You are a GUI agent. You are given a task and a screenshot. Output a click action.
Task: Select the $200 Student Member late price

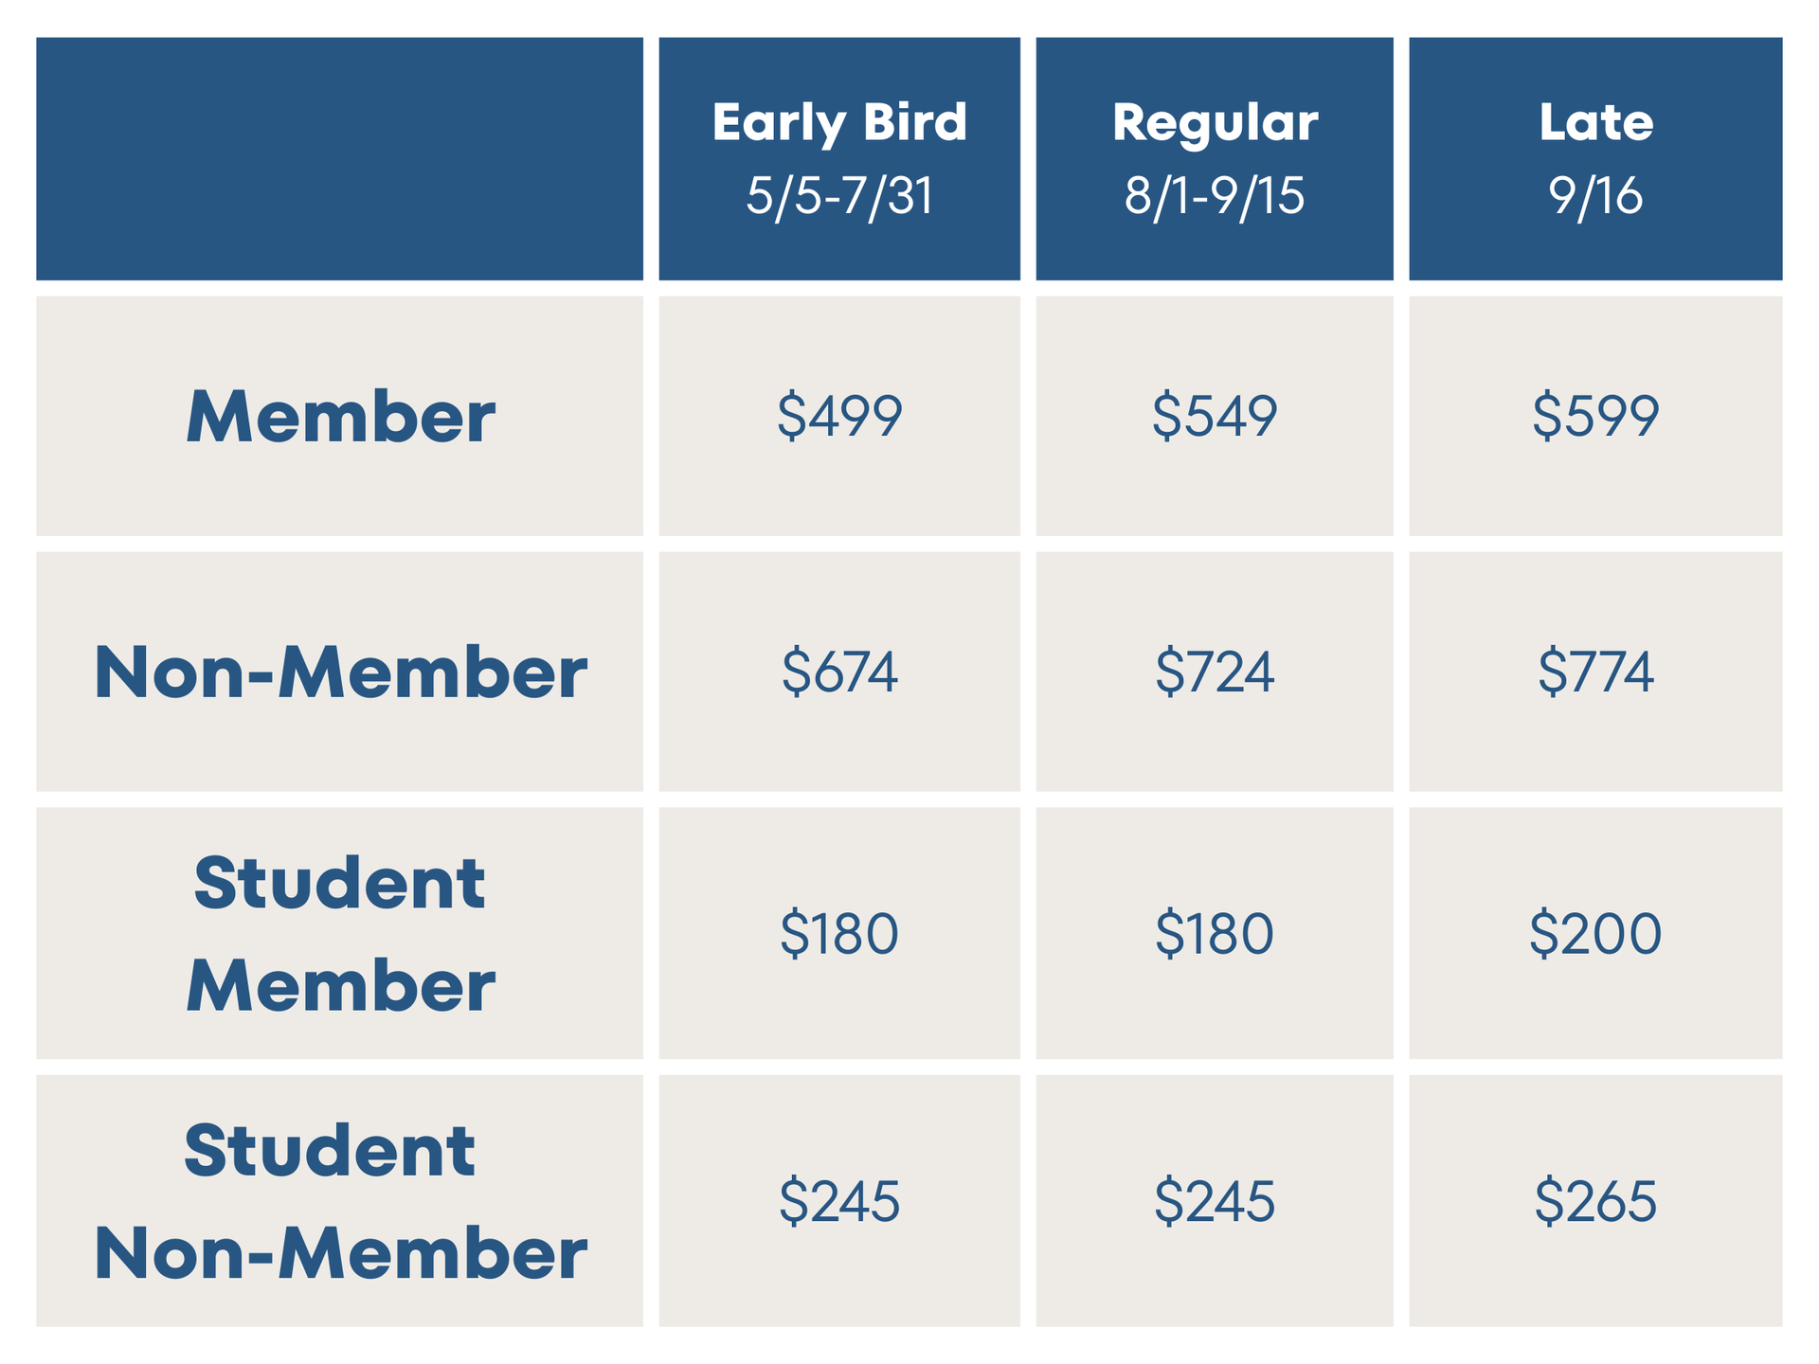pyautogui.click(x=1595, y=933)
